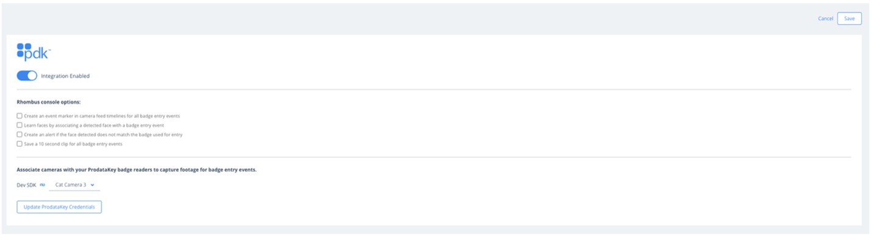The width and height of the screenshot is (872, 240).
Task: Click the 'Create an event marker' label text
Action: (102, 116)
